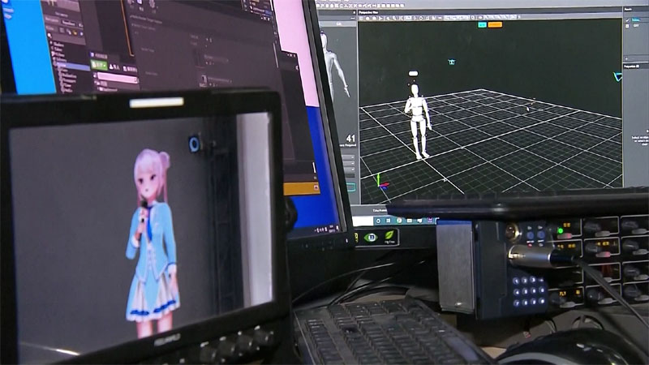Open the second dropdown below the number 41
Viewport: 649px width, 365px height.
coord(350,164)
